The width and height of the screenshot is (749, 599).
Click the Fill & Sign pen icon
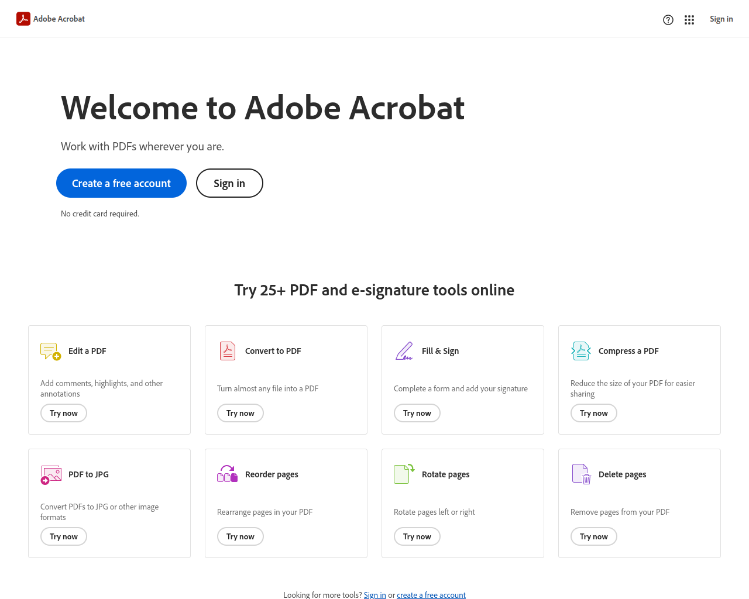[x=404, y=351]
